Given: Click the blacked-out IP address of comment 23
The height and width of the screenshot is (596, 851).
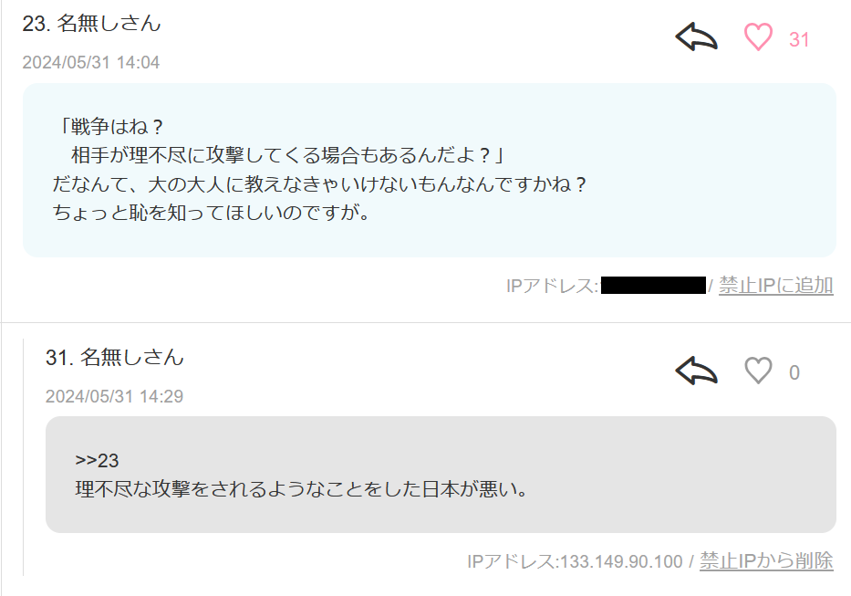Looking at the screenshot, I should pos(653,286).
